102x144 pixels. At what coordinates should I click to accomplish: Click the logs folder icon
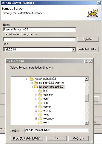point(40,103)
